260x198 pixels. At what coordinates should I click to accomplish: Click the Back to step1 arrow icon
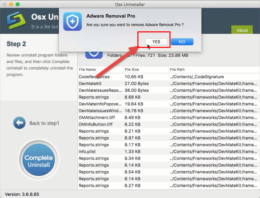pos(19,123)
